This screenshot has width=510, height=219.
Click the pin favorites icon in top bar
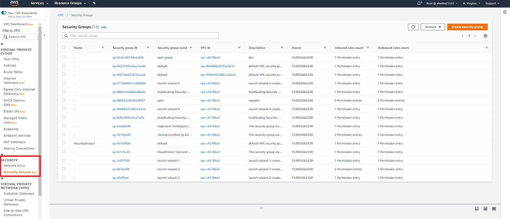point(94,3)
